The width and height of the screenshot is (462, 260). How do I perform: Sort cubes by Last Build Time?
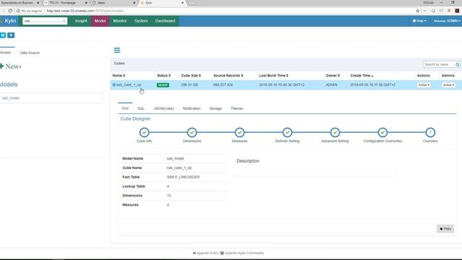point(274,75)
